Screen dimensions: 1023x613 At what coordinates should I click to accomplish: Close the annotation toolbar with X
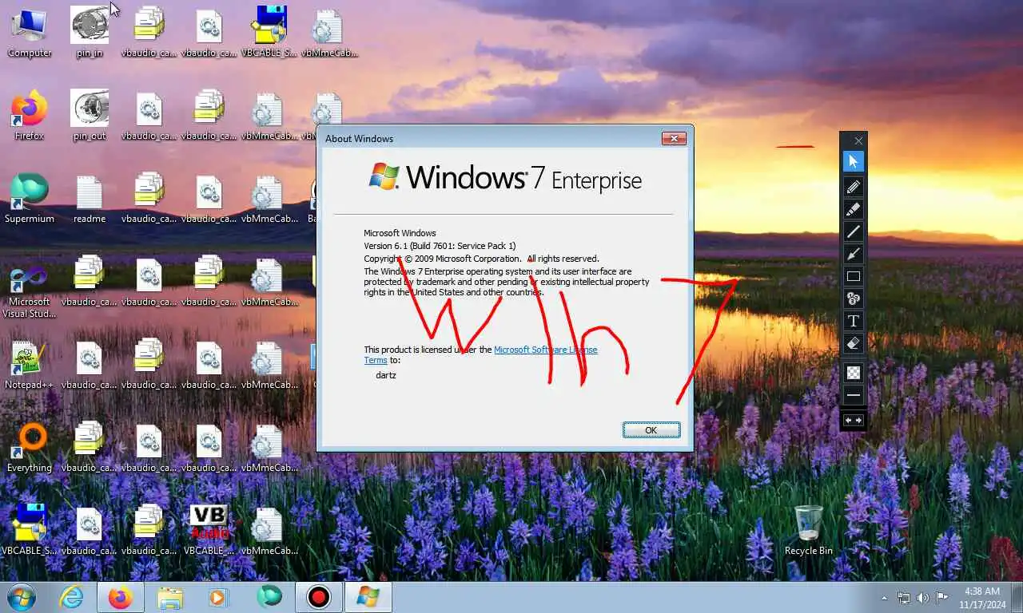858,140
